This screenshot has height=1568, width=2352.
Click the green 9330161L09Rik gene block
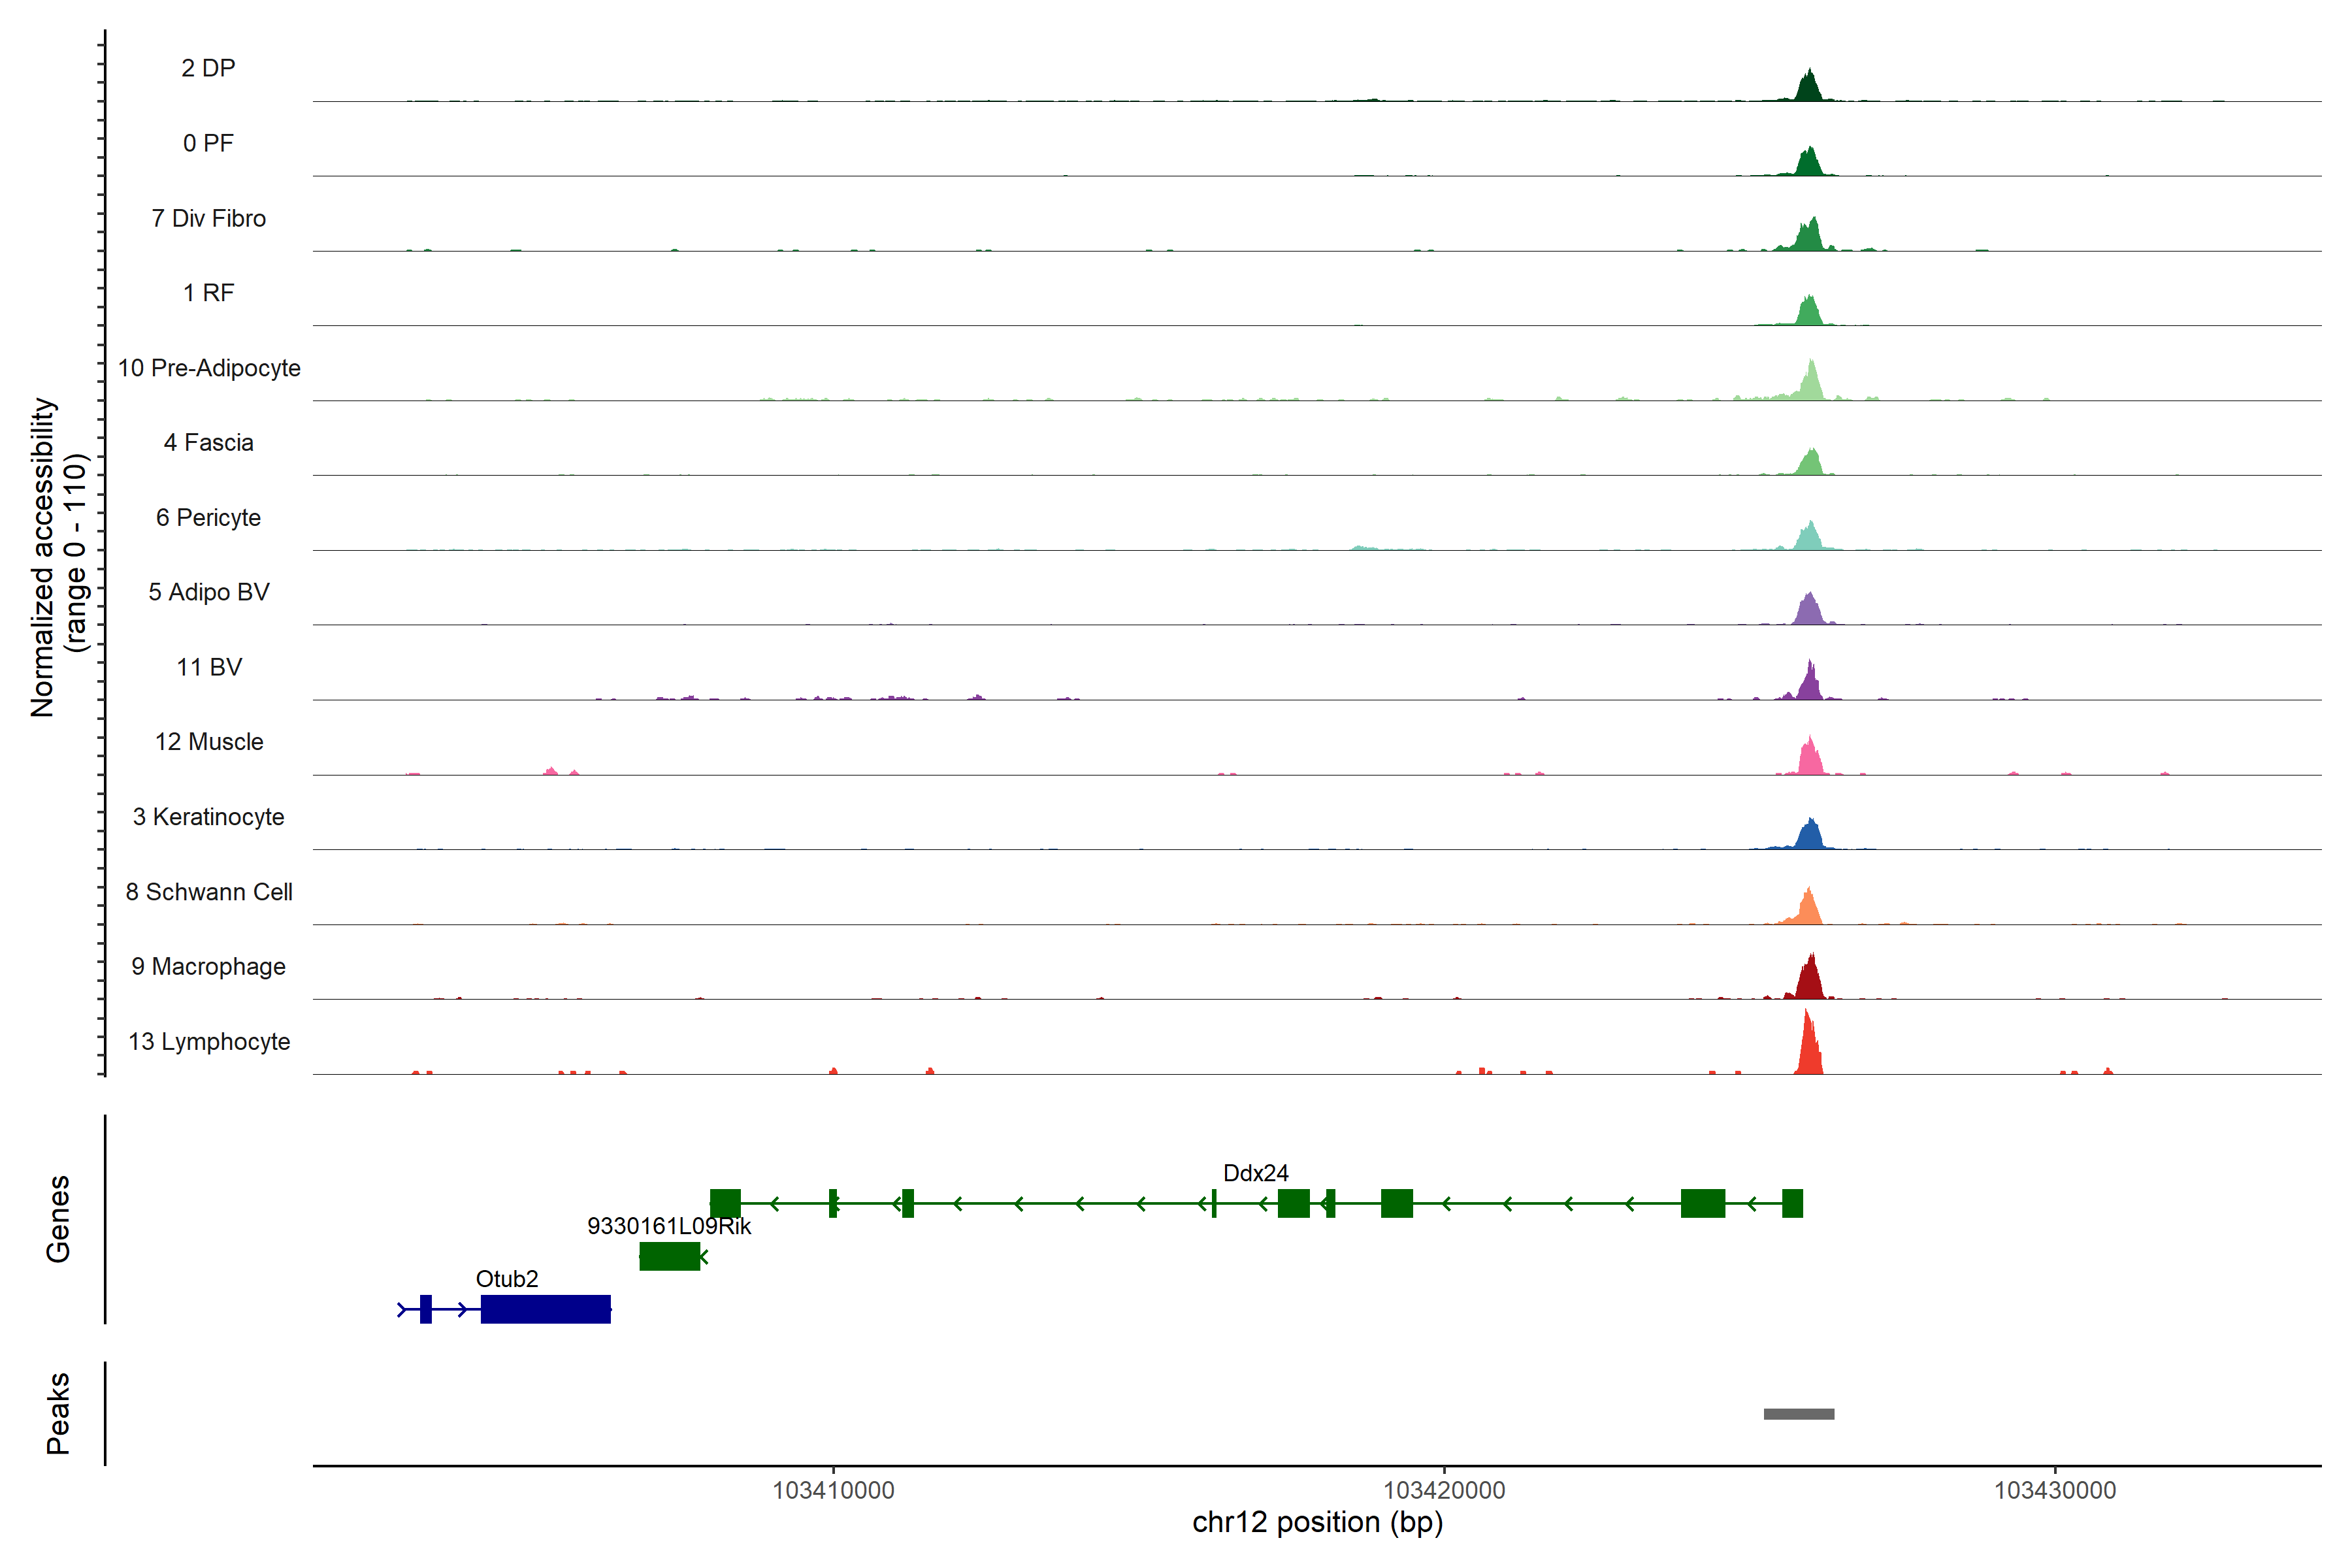[x=669, y=1256]
